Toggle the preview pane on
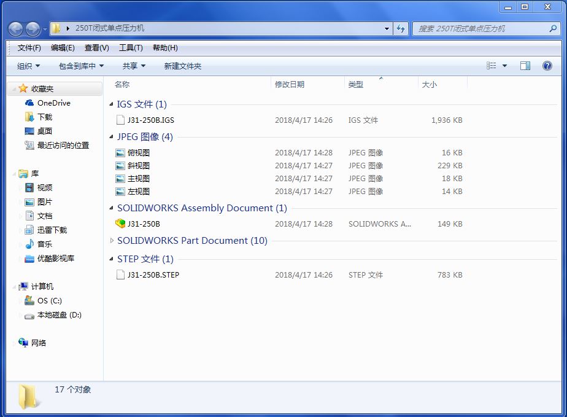The width and height of the screenshot is (567, 417). click(x=525, y=66)
